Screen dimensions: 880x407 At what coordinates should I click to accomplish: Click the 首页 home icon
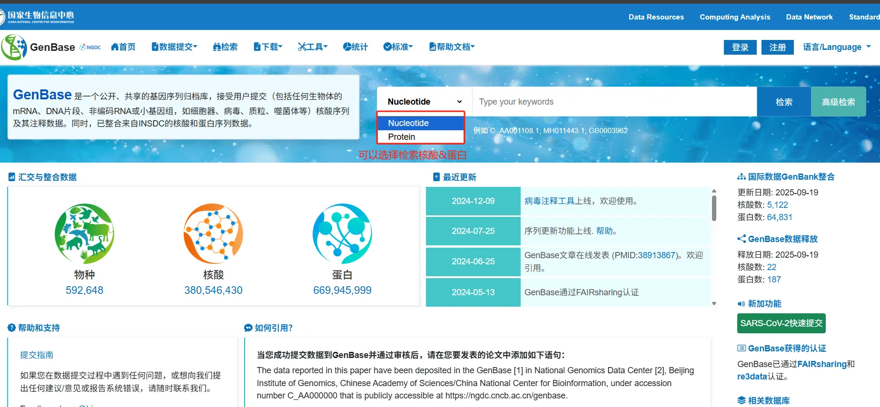115,47
